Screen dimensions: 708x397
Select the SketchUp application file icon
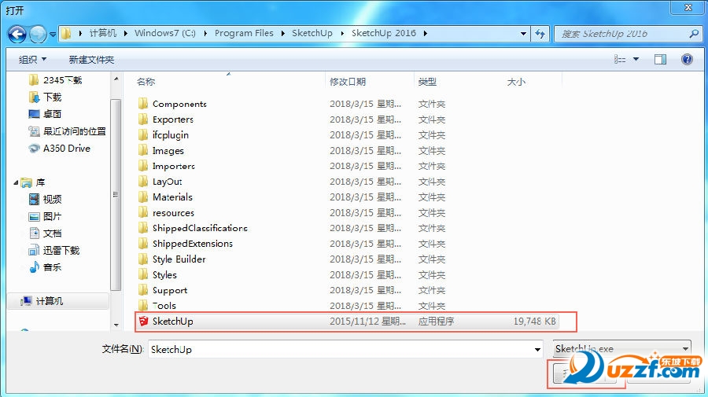(x=142, y=322)
